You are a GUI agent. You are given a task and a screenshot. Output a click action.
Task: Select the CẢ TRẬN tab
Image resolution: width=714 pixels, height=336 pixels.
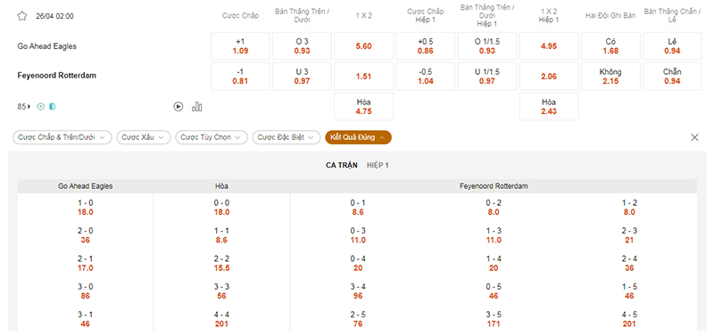342,166
